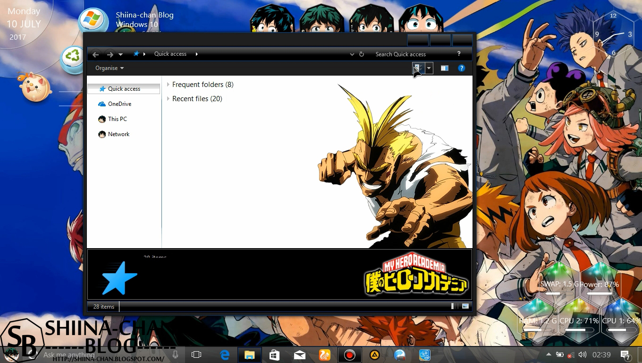Click the Cortana microphone icon
The image size is (642, 363).
pyautogui.click(x=175, y=354)
